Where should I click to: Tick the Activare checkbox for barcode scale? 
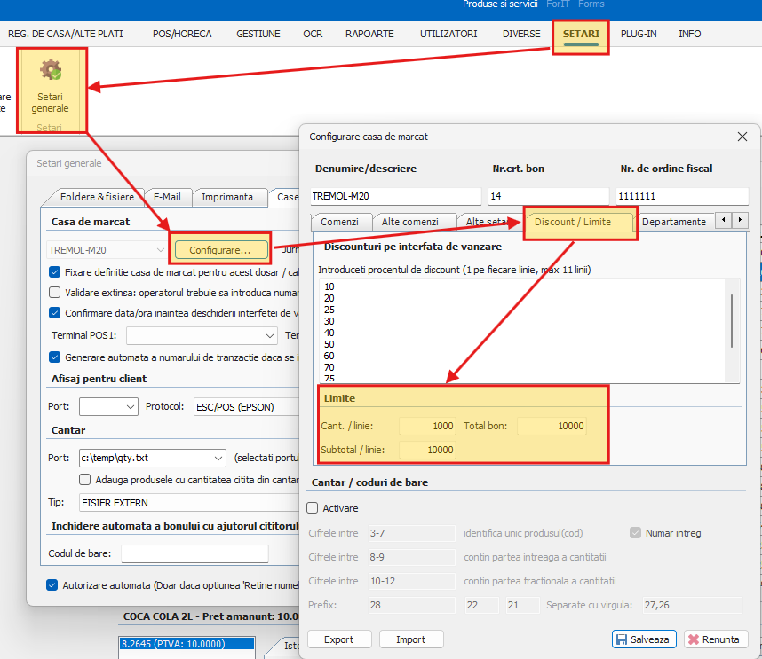click(313, 508)
